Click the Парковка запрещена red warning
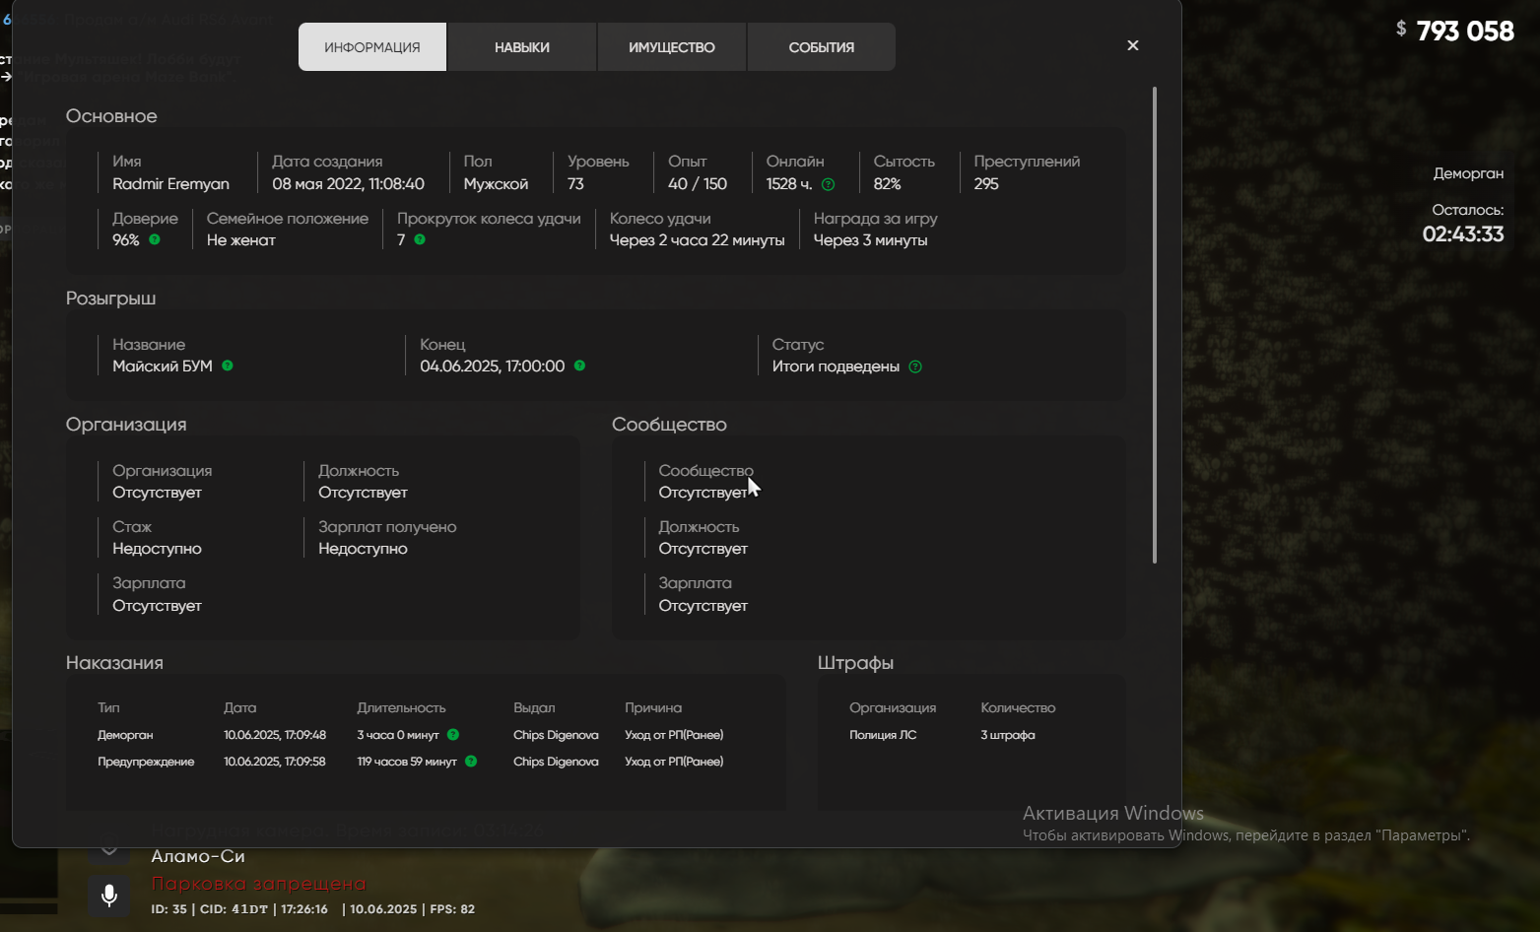 (x=258, y=884)
